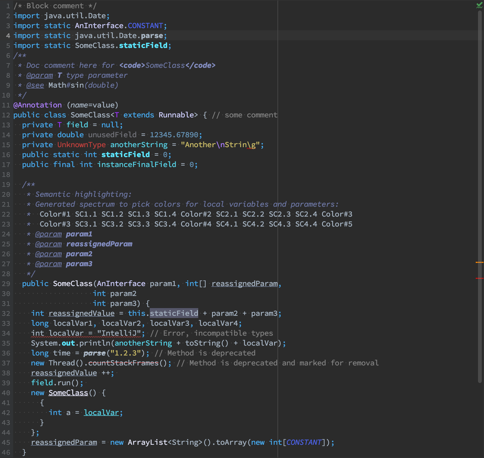Click 'reassignedValue' on line 38

click(64, 373)
